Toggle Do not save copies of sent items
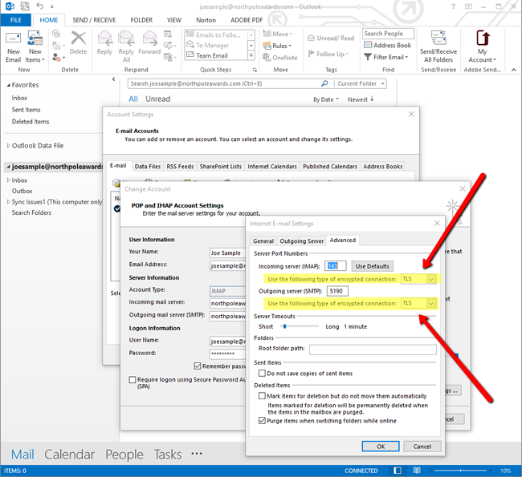 pyautogui.click(x=262, y=373)
